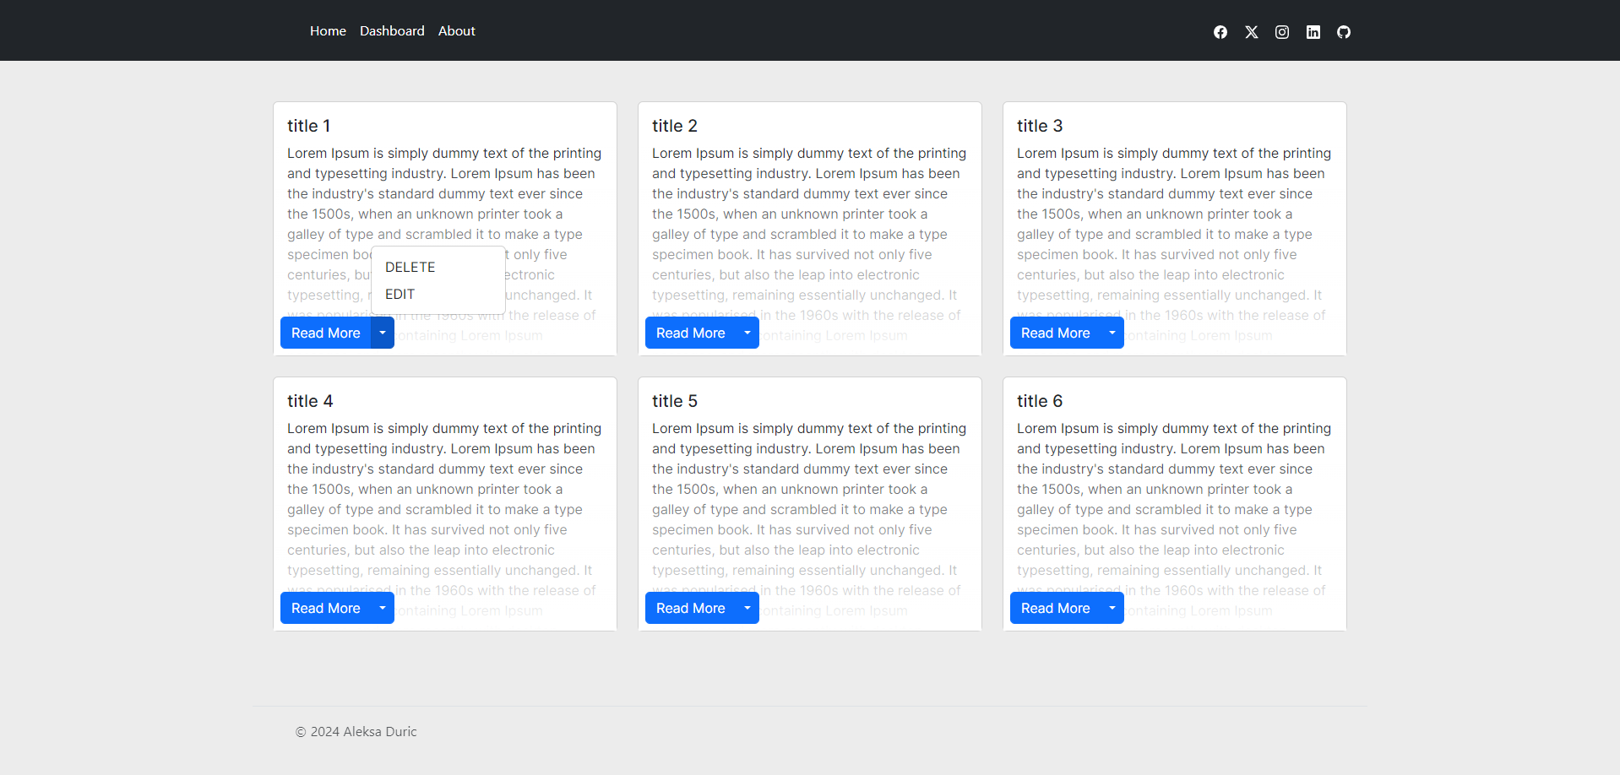Image resolution: width=1620 pixels, height=775 pixels.
Task: Expand the title 3 dropdown caret
Action: 1112,333
